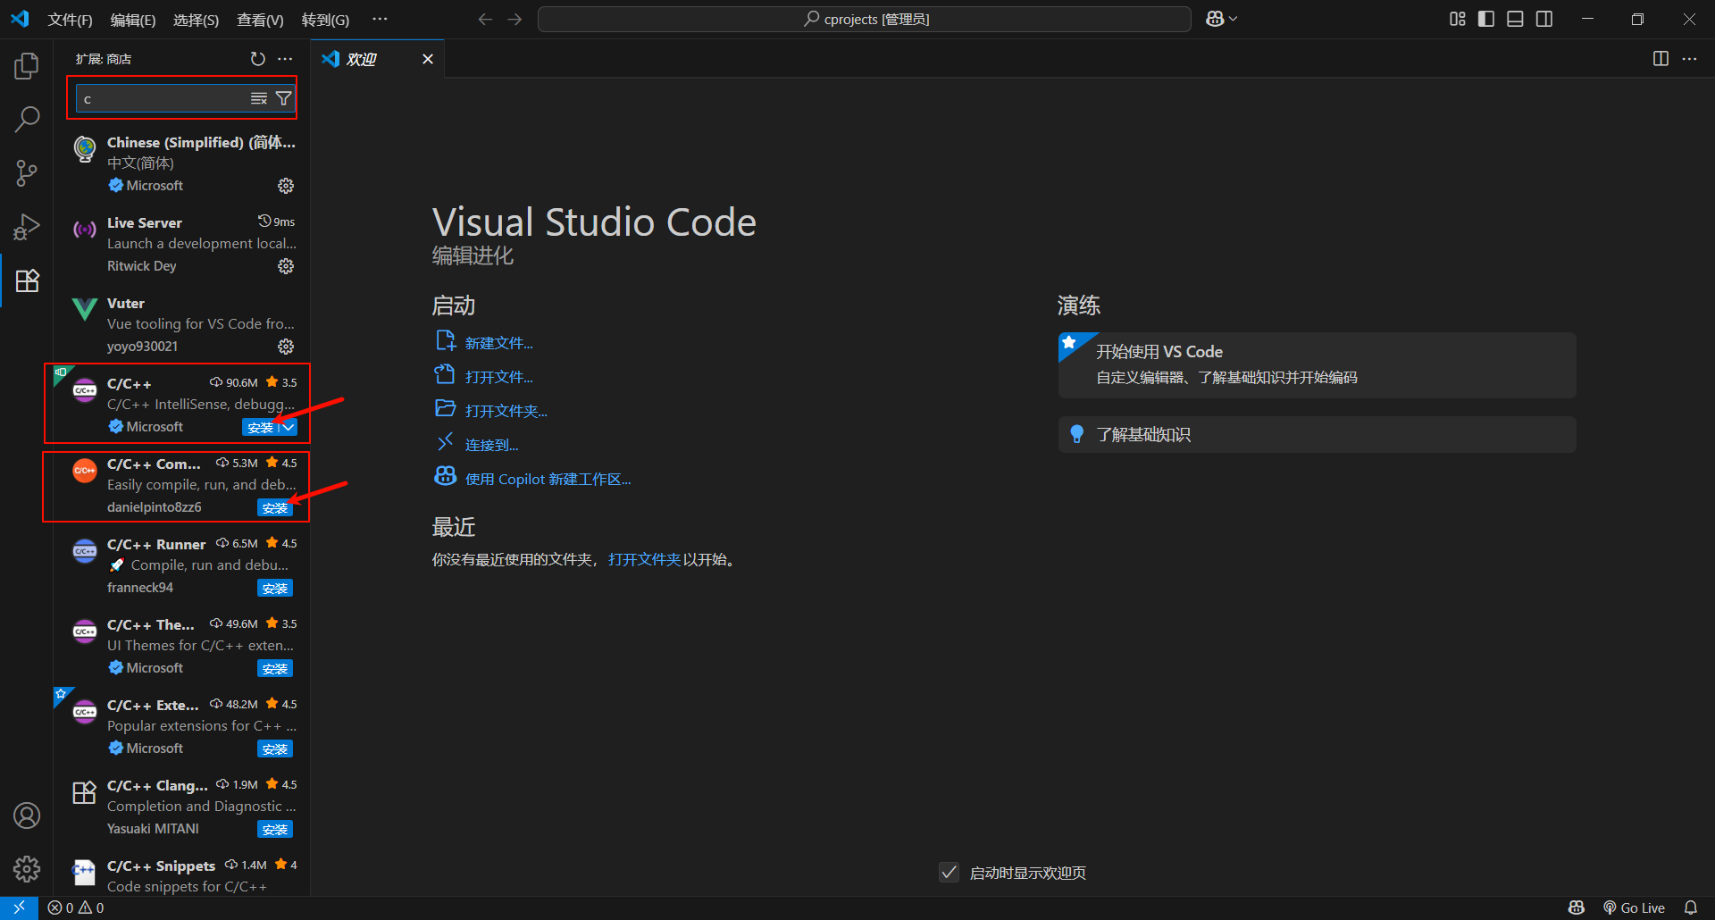Open settings gear for Live Server extension
The height and width of the screenshot is (920, 1715).
pos(286,266)
